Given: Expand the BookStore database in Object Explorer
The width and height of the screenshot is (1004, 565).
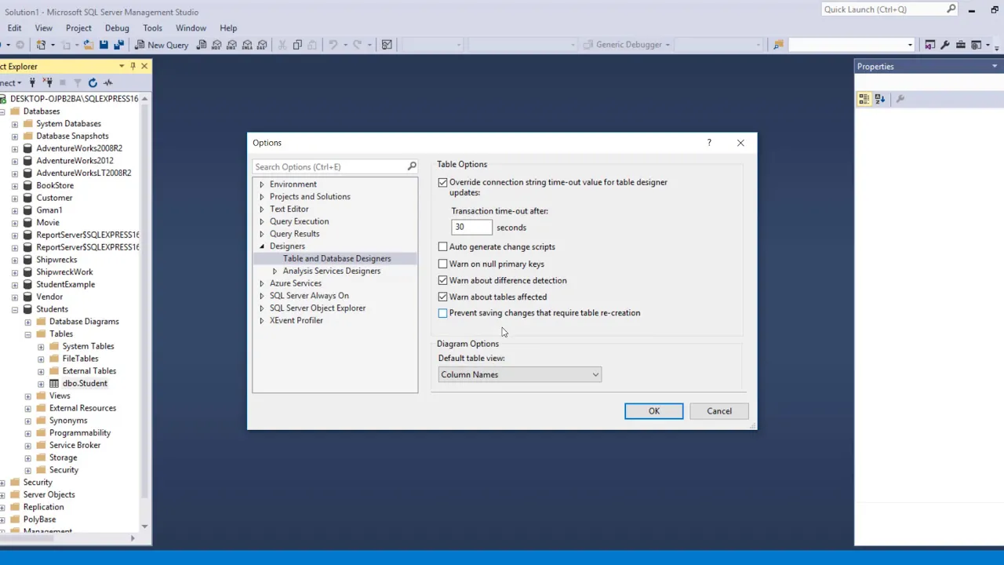Looking at the screenshot, I should [x=15, y=185].
